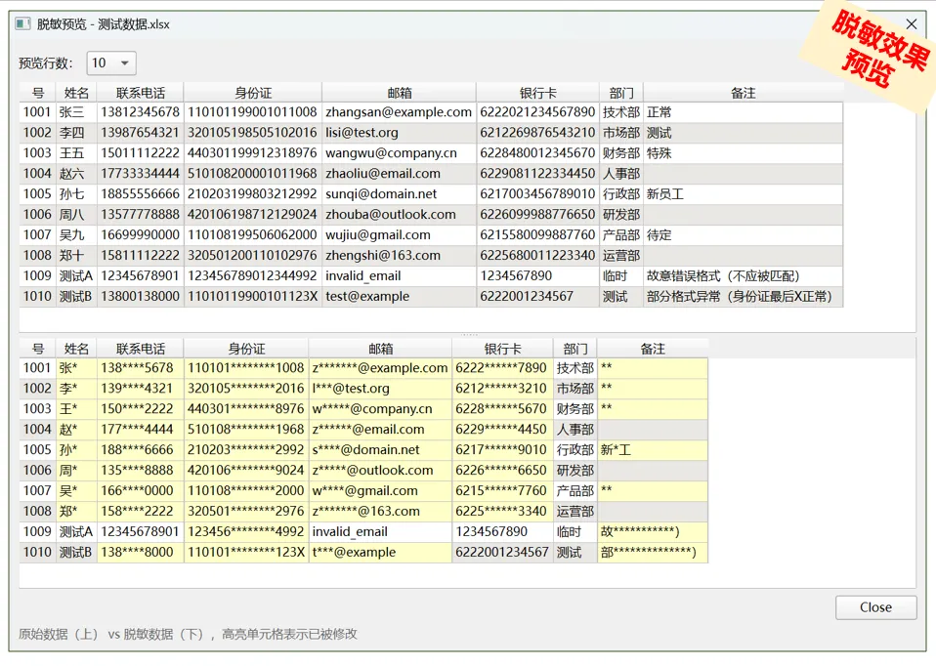Select cell zhangsan@example.com
Screen dimensions: 936x666
click(399, 112)
